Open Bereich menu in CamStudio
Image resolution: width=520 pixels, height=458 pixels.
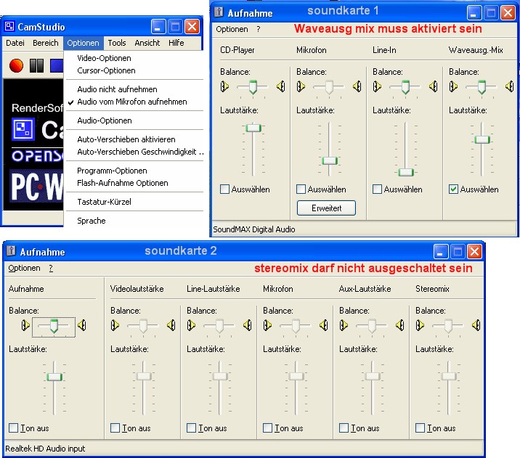pyautogui.click(x=46, y=43)
